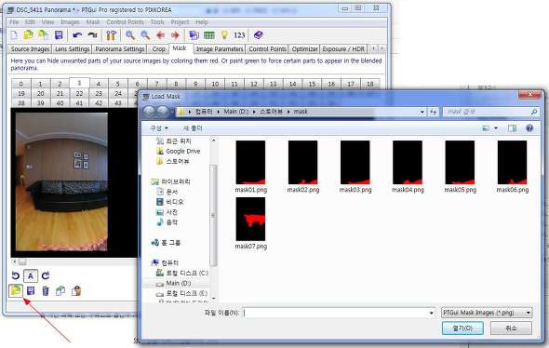The image size is (549, 348).
Task: Select Main (D:) drive in navigation pane
Action: pyautogui.click(x=178, y=283)
